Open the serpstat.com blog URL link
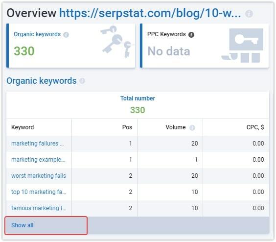The image size is (276, 242). click(150, 13)
